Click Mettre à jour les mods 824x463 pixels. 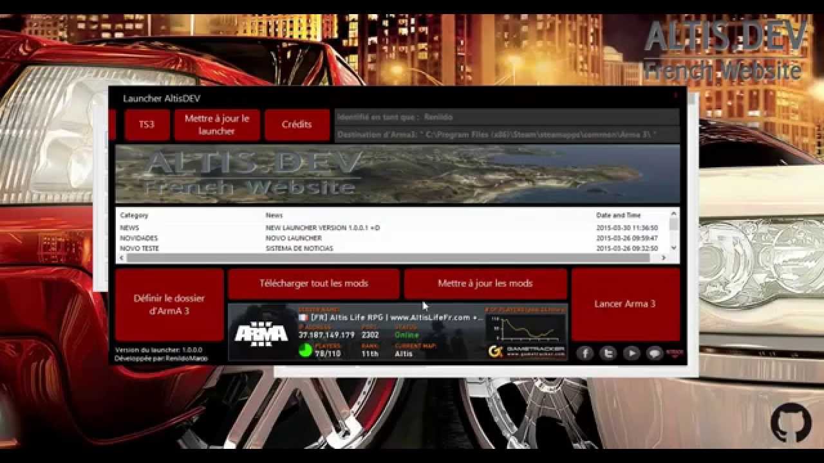point(485,284)
